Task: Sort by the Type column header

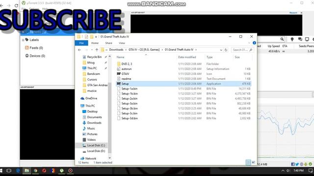Action: [209, 57]
